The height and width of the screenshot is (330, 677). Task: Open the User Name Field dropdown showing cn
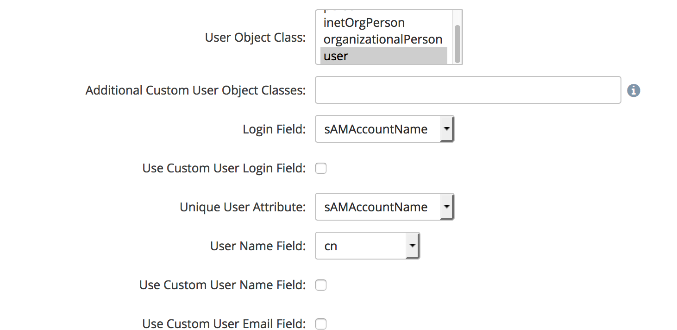[367, 246]
